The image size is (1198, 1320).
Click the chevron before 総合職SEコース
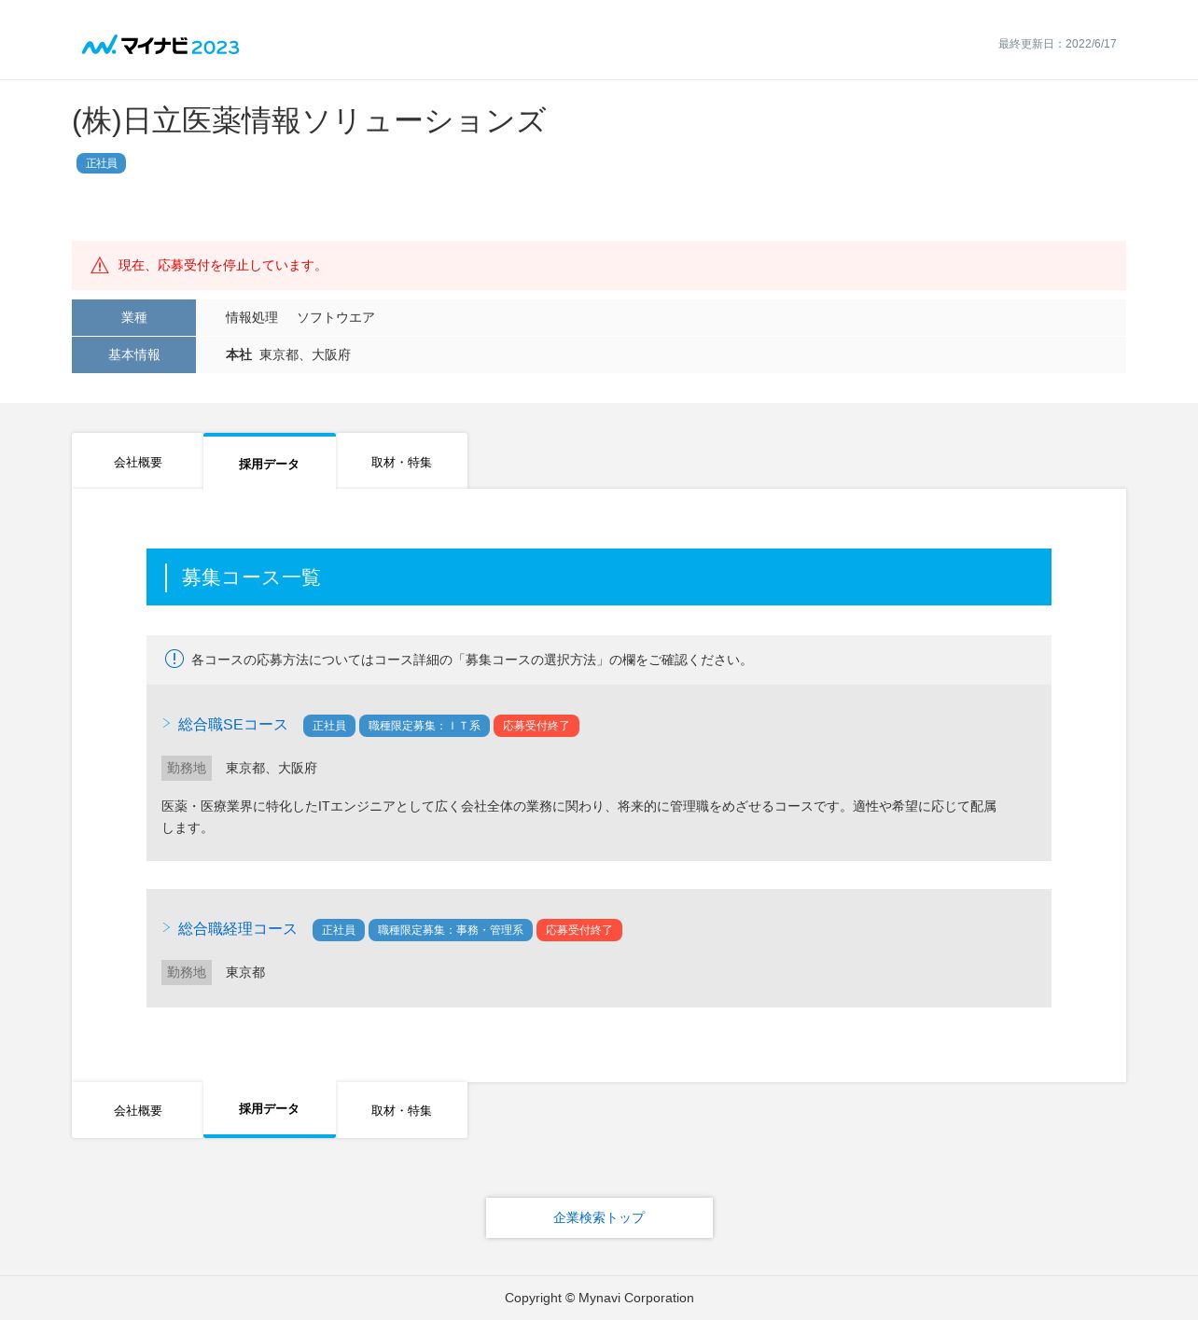[x=166, y=723]
